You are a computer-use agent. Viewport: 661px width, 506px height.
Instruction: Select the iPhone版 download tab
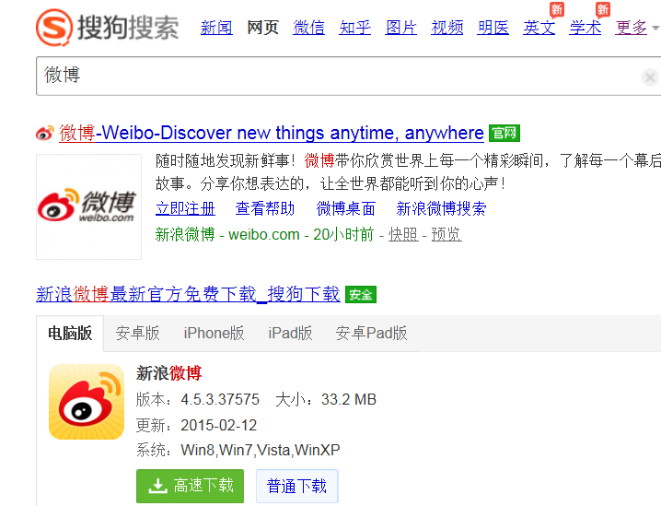pos(214,333)
